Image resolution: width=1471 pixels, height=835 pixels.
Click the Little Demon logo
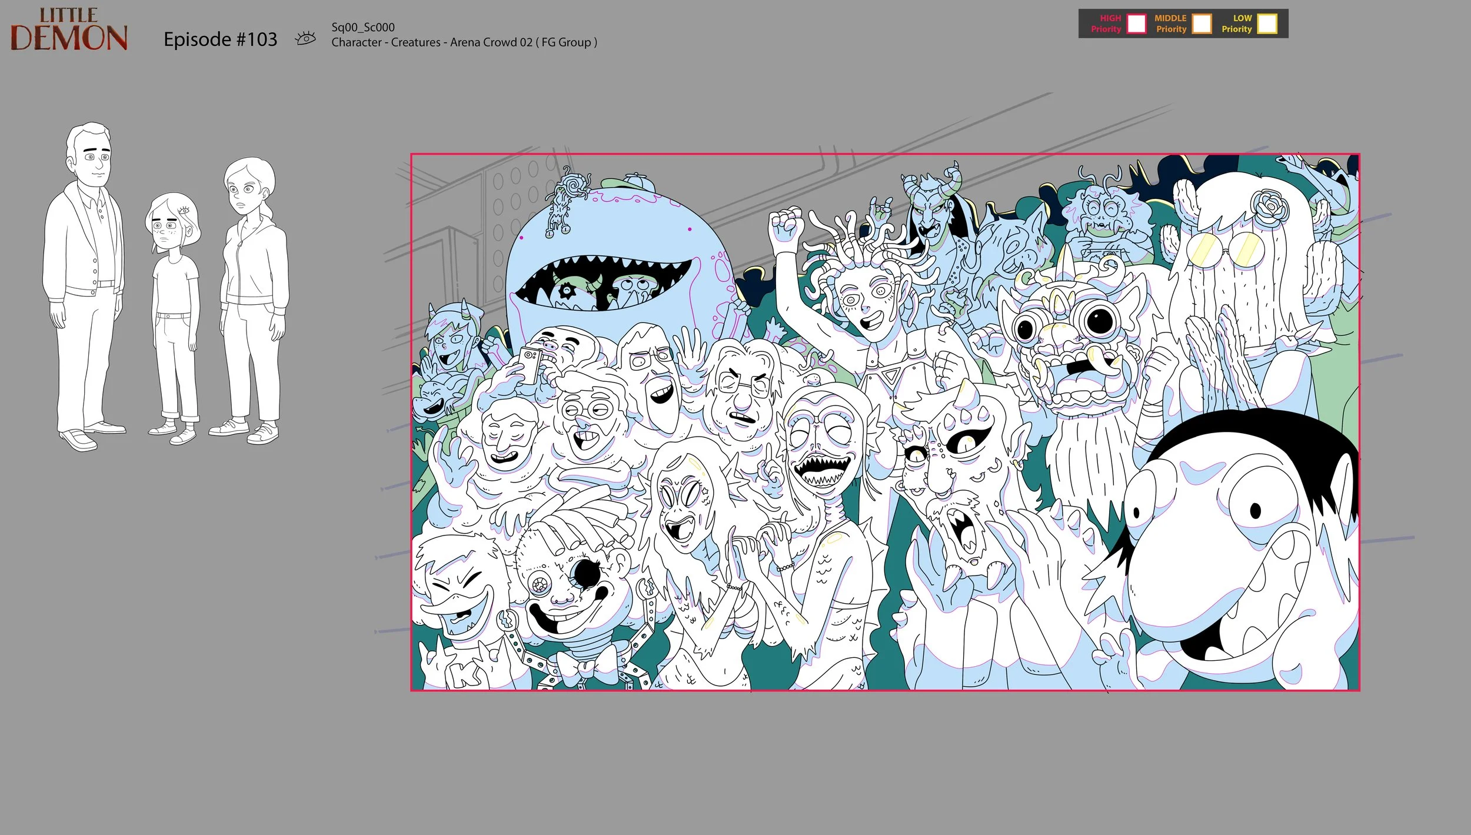coord(69,29)
